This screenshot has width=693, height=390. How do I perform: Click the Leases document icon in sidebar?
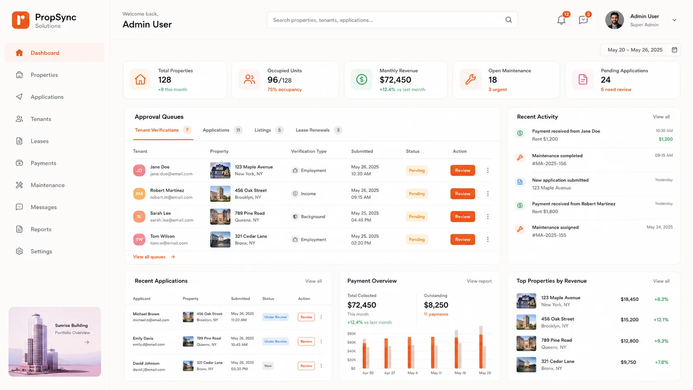click(x=19, y=141)
